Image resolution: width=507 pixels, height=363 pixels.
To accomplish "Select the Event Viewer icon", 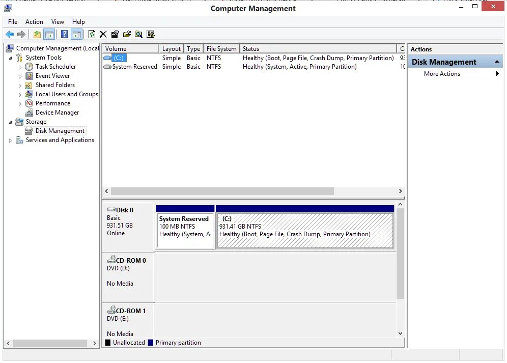I will 29,76.
